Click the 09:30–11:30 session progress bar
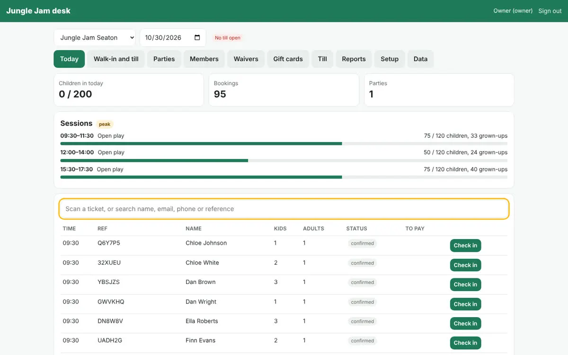This screenshot has height=355, width=568. pyautogui.click(x=284, y=143)
